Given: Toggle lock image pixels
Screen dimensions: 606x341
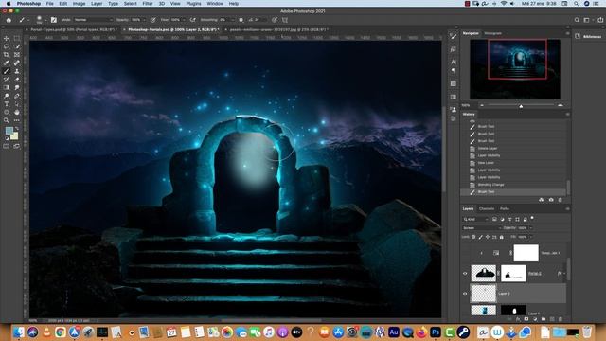Looking at the screenshot, I should pyautogui.click(x=480, y=237).
